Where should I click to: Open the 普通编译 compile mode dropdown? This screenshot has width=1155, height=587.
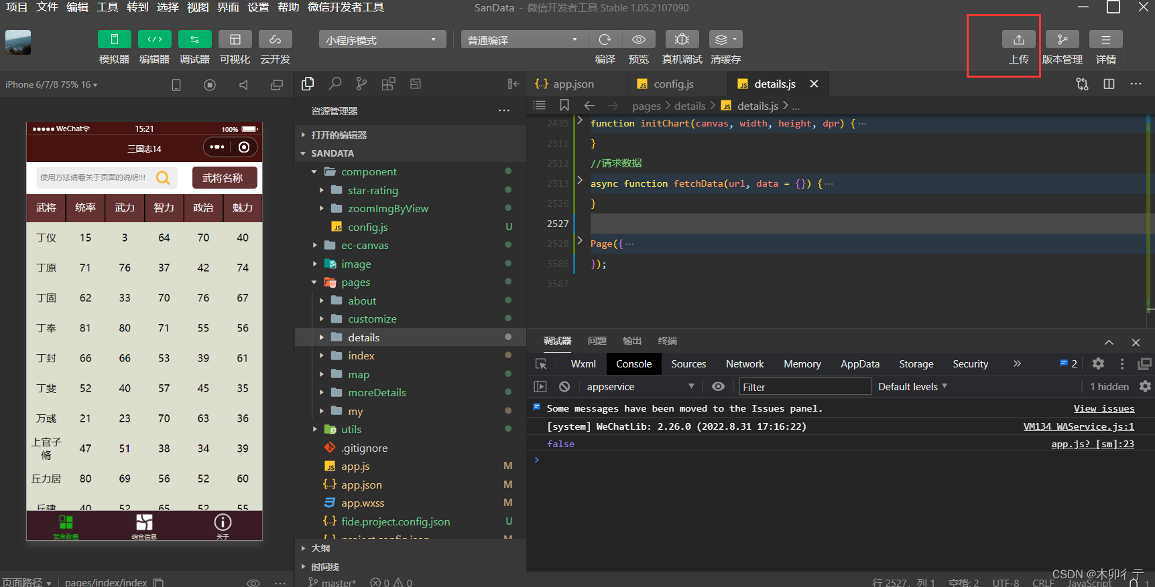pyautogui.click(x=524, y=39)
